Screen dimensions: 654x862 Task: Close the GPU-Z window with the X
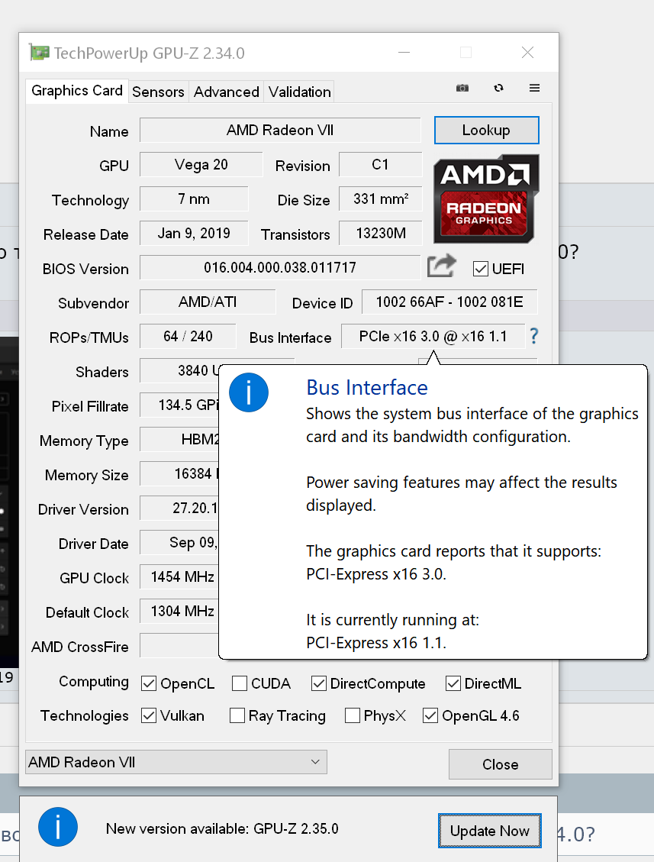pyautogui.click(x=527, y=52)
